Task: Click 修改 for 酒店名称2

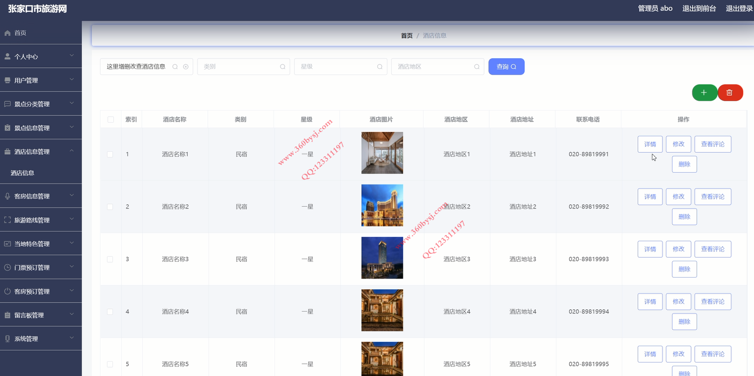Action: 679,197
